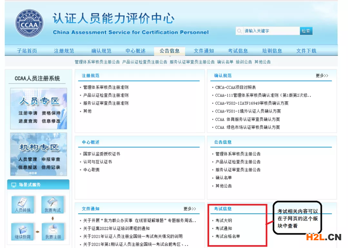Open the 我要考试 service icon
The image size is (348, 248).
click(x=51, y=204)
